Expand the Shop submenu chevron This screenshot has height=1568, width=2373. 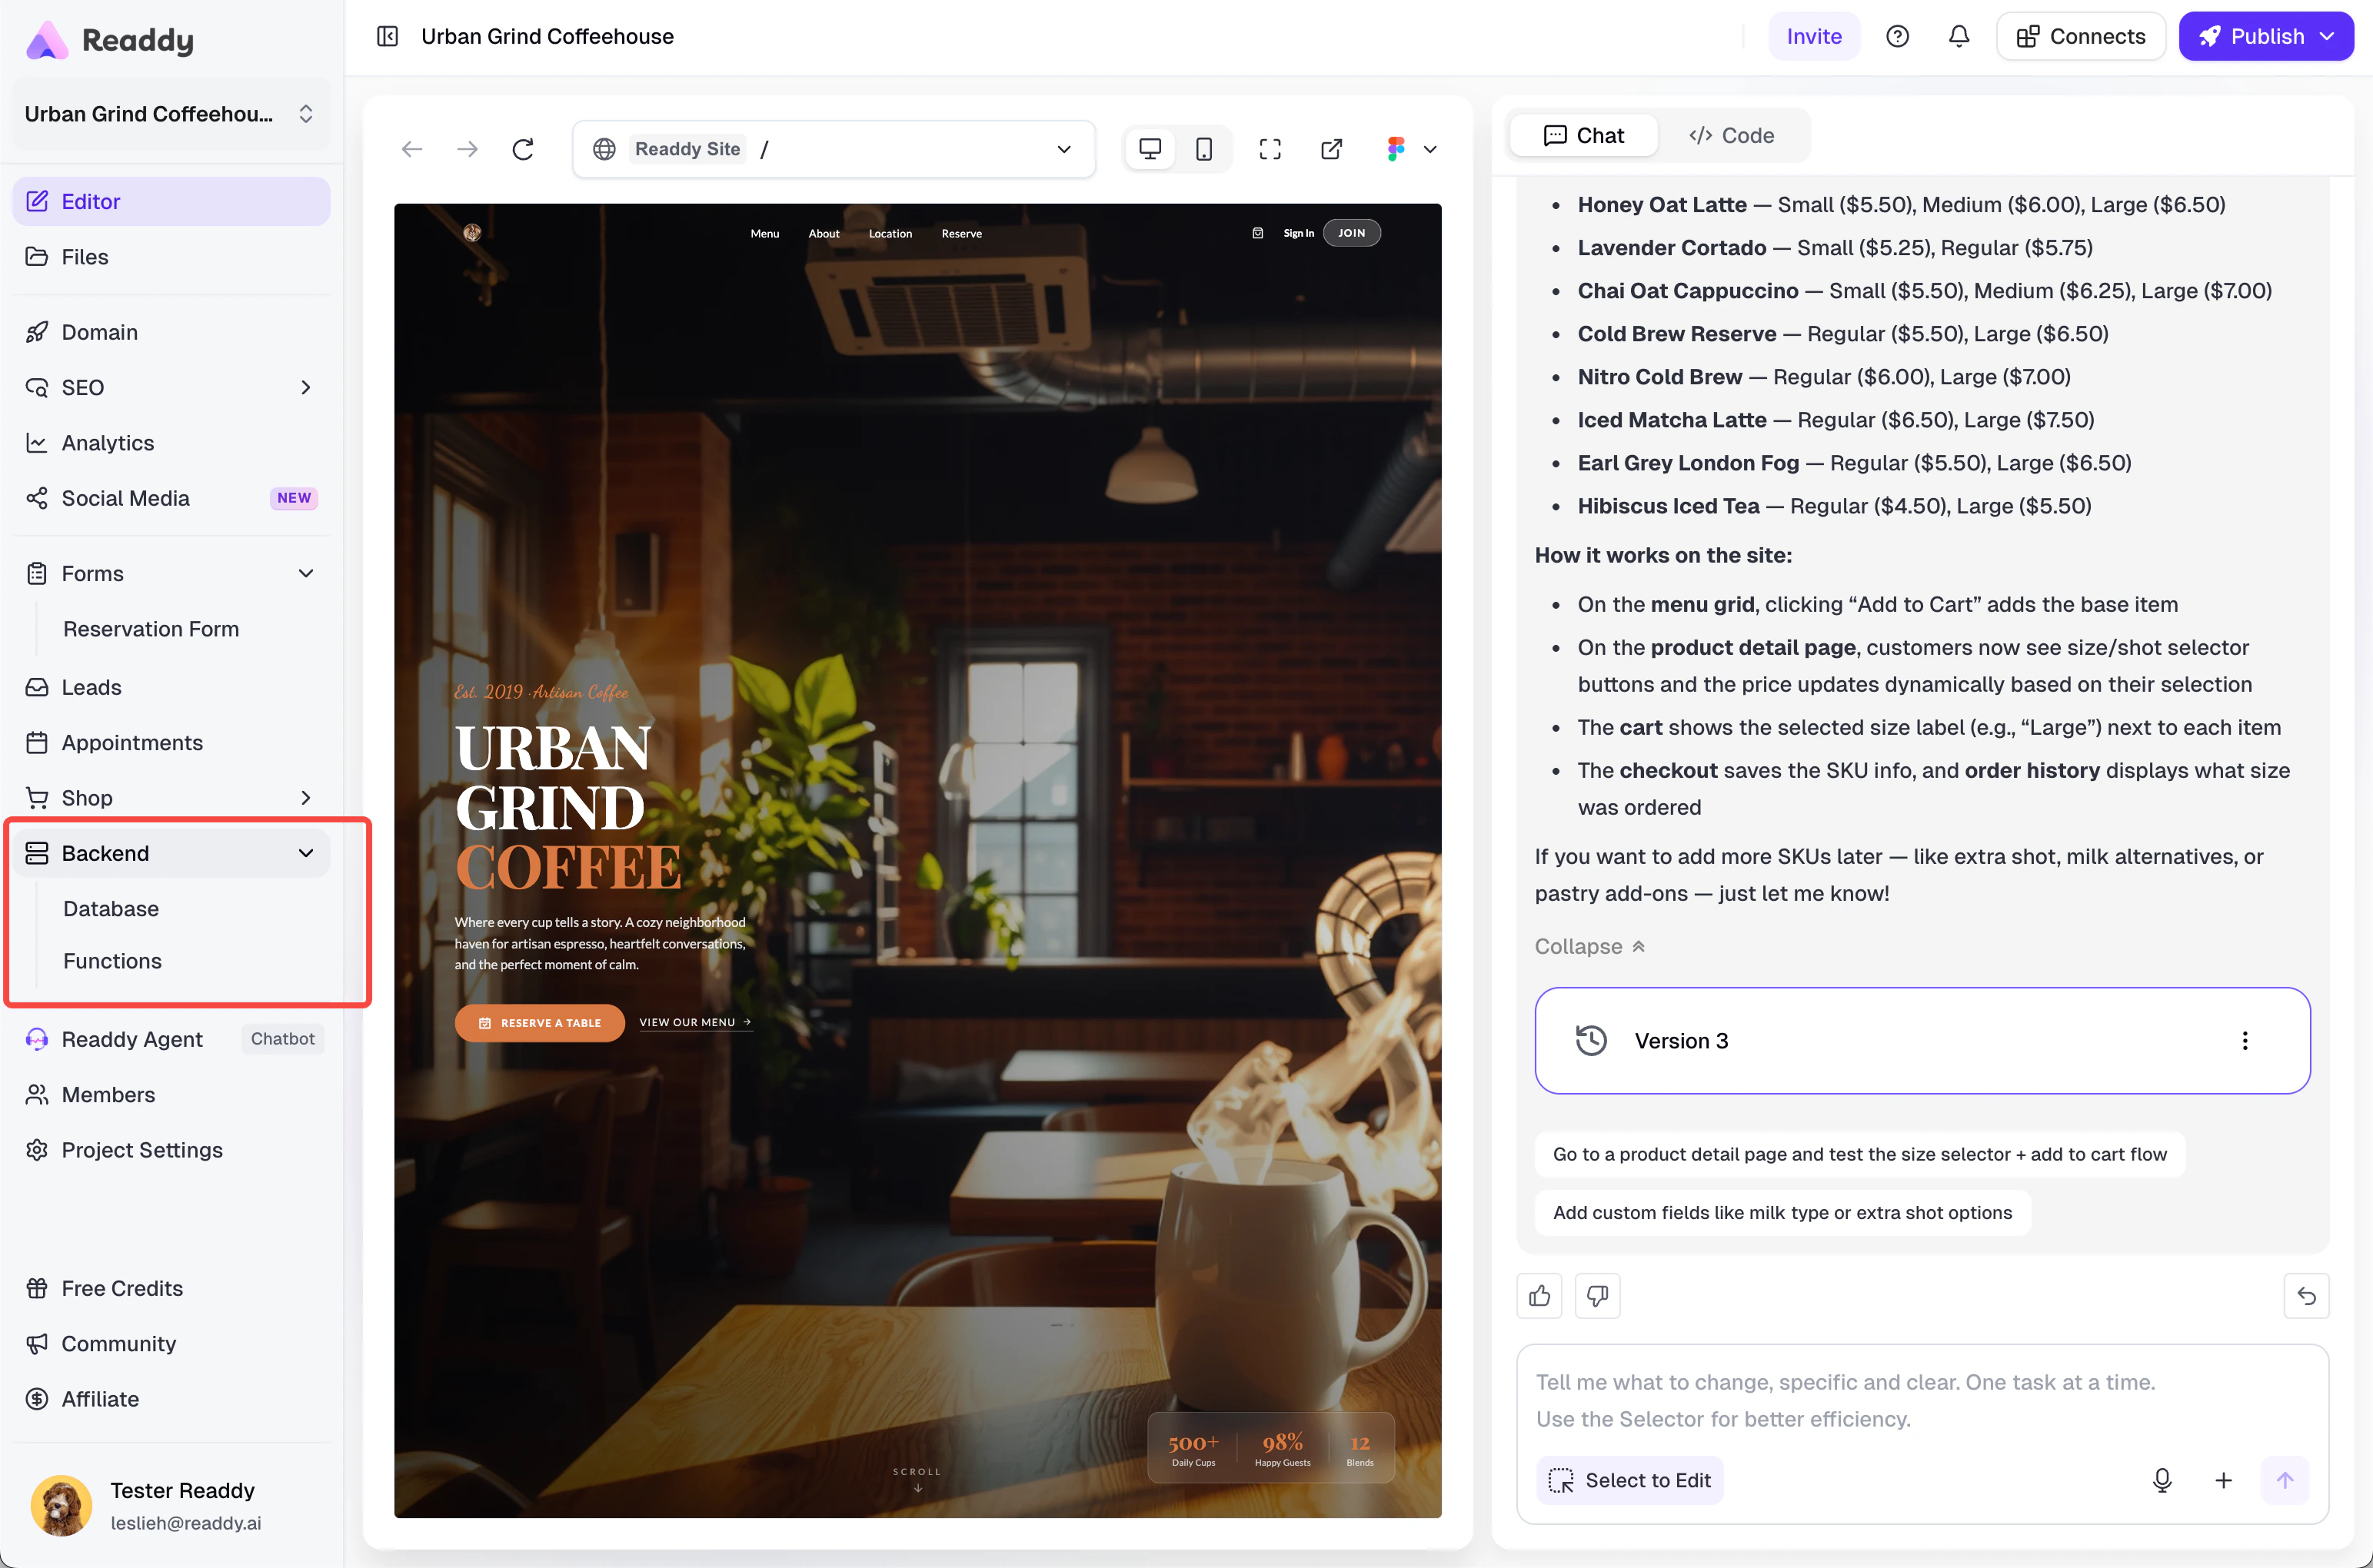pyautogui.click(x=305, y=798)
